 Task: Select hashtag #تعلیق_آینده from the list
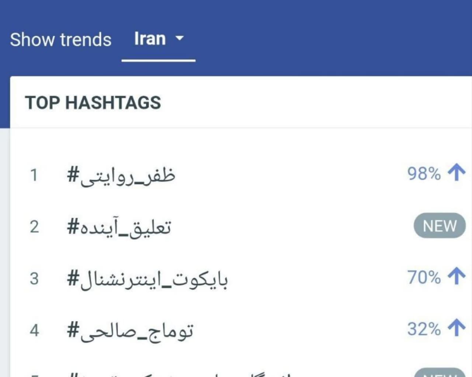120,226
